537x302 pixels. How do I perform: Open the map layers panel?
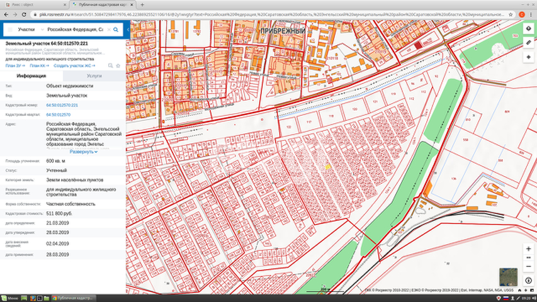(x=528, y=28)
